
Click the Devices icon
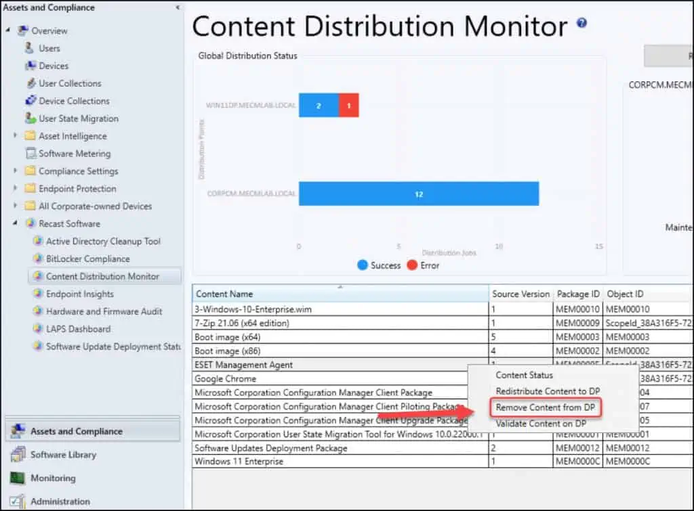coord(30,66)
